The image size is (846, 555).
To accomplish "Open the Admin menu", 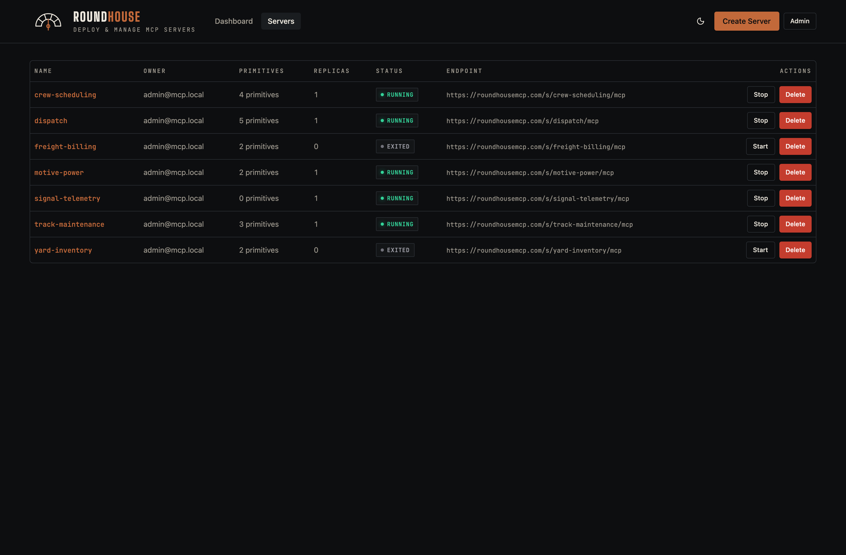I will click(799, 21).
